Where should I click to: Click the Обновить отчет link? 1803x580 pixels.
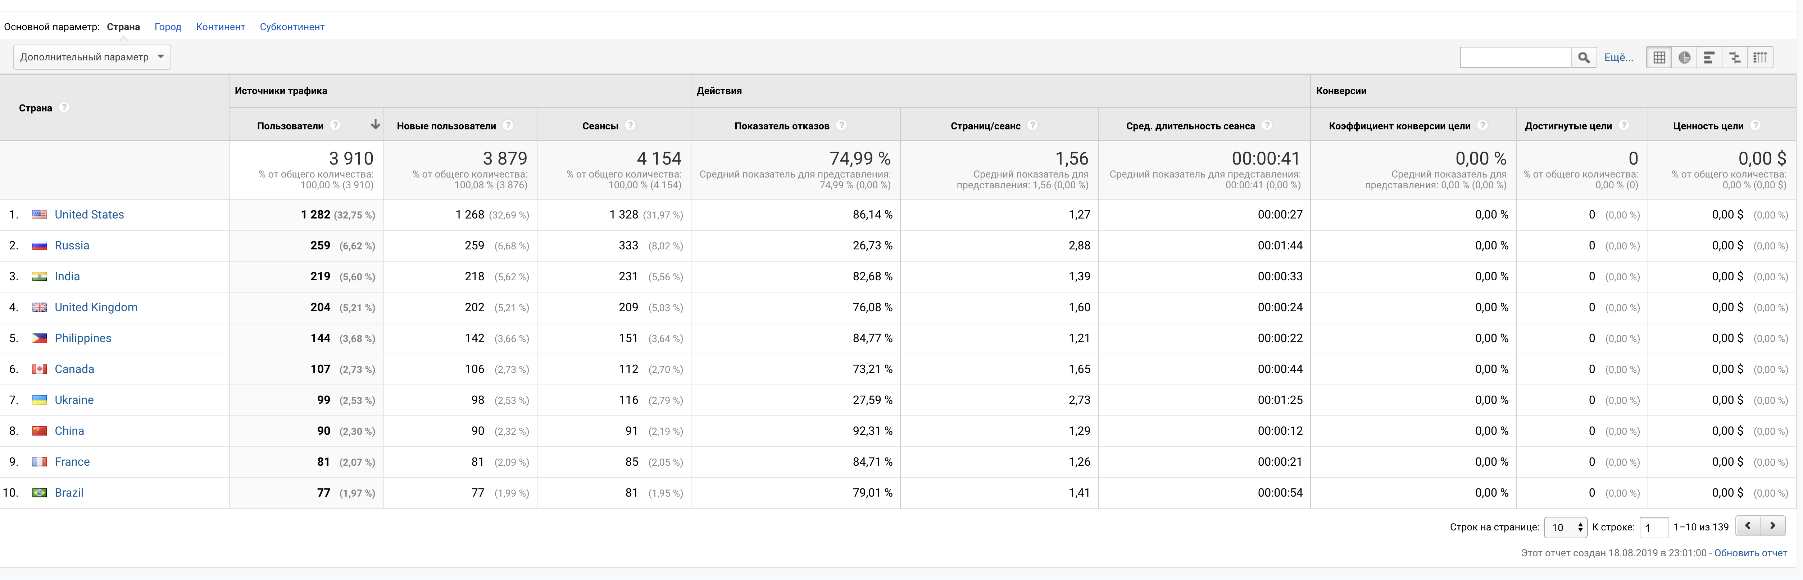(1750, 553)
